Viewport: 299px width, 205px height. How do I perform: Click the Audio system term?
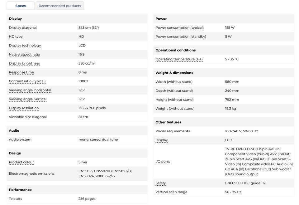pyautogui.click(x=20, y=139)
